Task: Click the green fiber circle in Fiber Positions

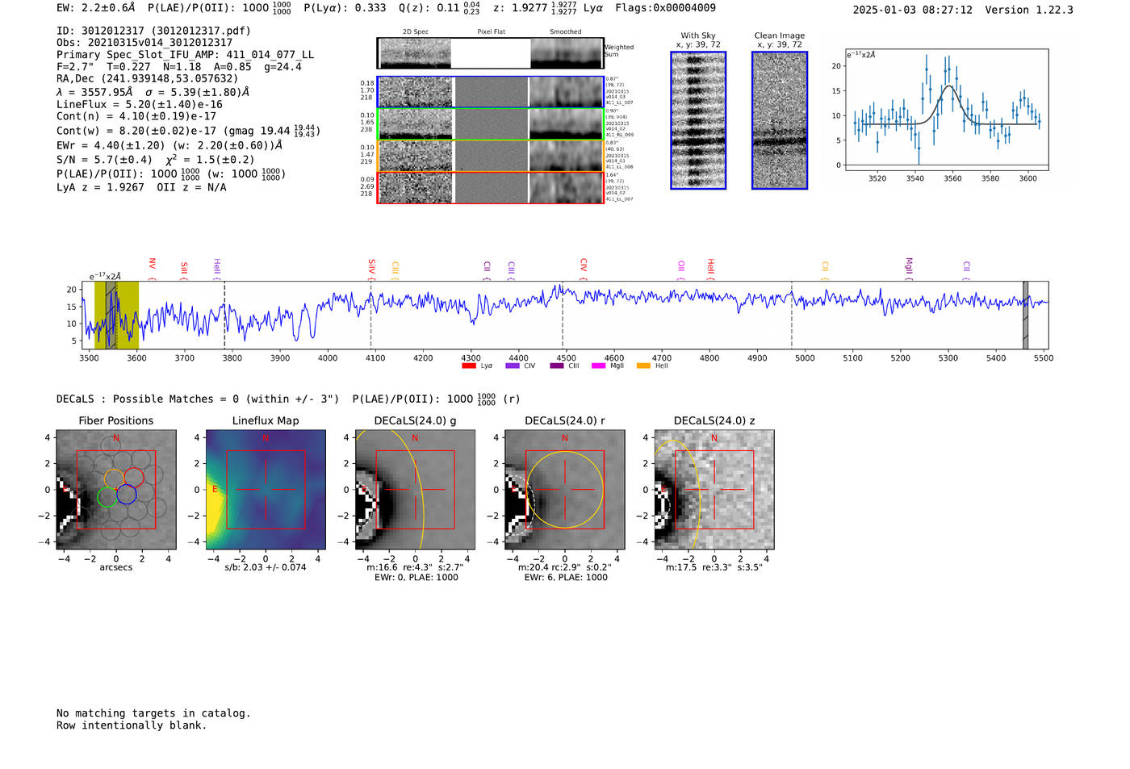Action: [107, 497]
